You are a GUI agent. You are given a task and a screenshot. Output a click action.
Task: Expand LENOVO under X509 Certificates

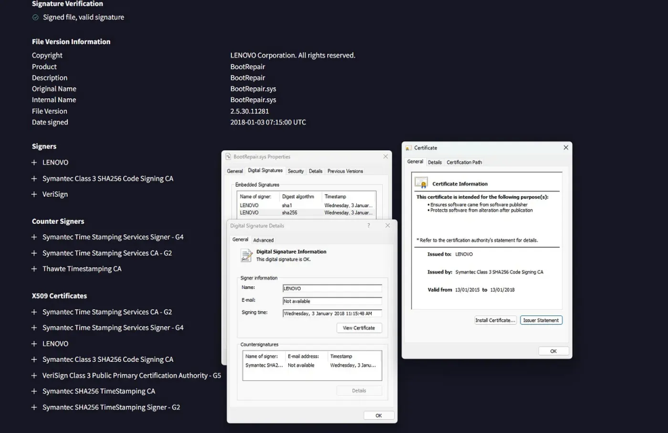click(x=34, y=343)
